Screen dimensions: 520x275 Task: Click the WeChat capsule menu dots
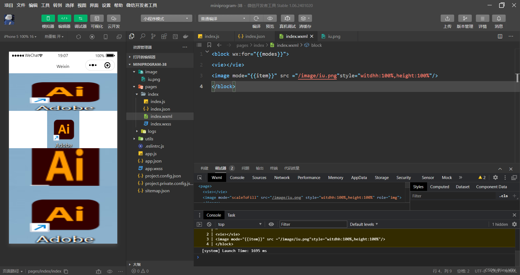[93, 65]
